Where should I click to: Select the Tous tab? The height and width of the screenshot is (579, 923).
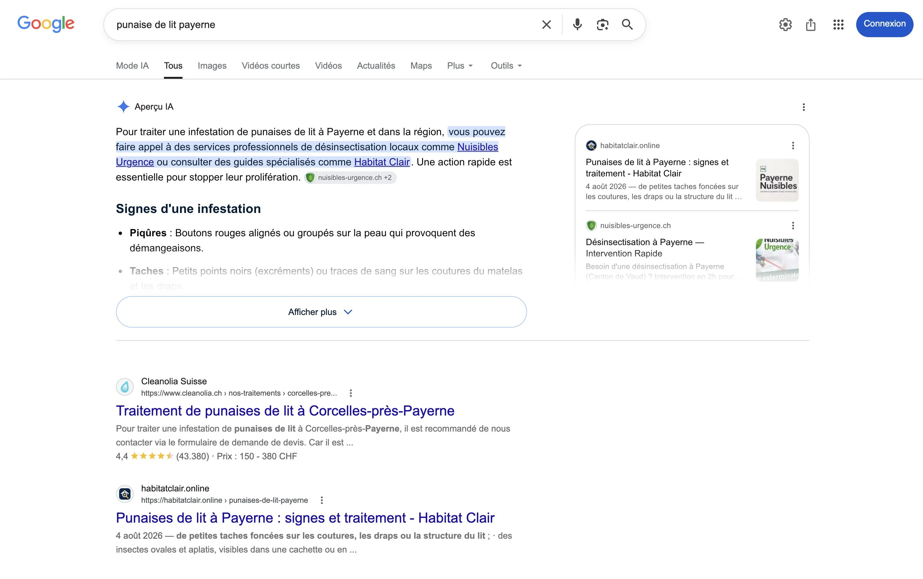[173, 66]
